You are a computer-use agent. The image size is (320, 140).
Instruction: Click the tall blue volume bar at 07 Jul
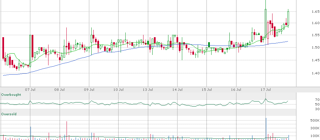[30, 133]
